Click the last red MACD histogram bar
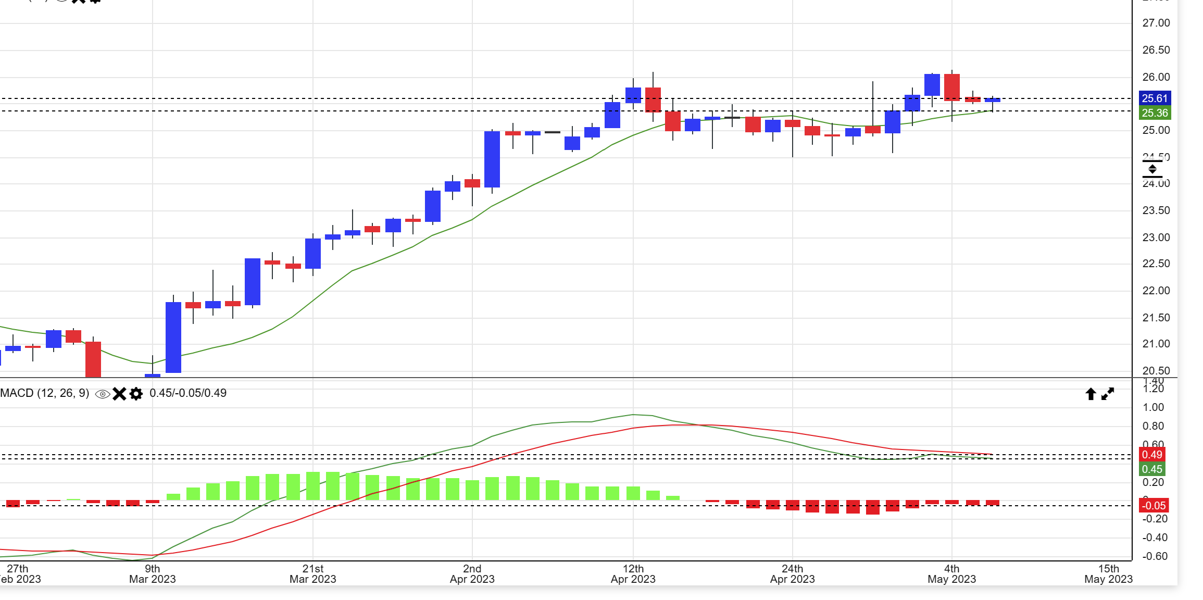Viewport: 1203px width, 600px height. coord(993,503)
